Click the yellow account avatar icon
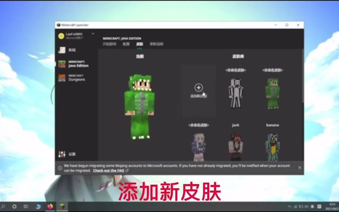 pos(61,36)
